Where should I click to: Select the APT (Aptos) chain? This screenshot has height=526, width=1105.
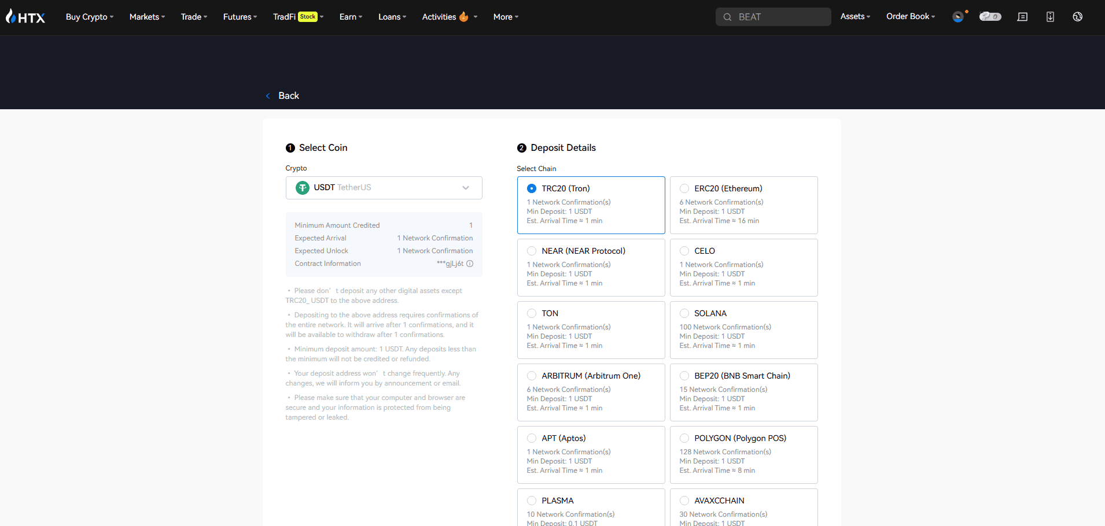point(591,455)
